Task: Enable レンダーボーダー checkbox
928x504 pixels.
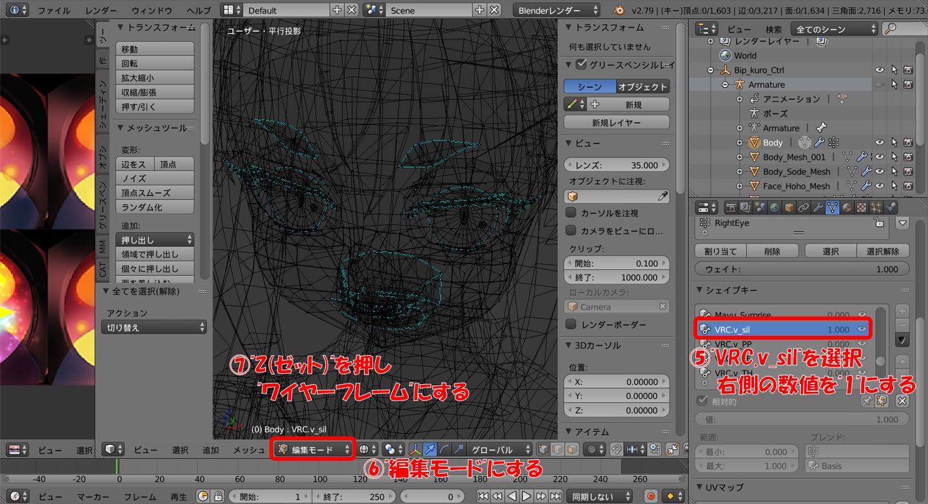Action: click(x=570, y=324)
